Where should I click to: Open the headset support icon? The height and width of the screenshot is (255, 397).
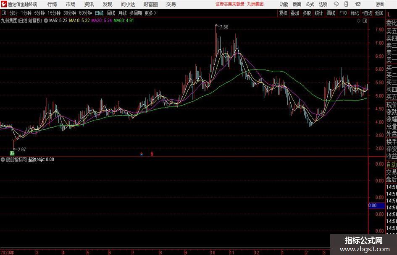[x=336, y=4]
